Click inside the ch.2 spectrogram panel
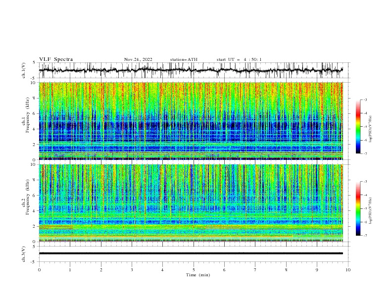The width and height of the screenshot is (392, 303). pyautogui.click(x=191, y=203)
